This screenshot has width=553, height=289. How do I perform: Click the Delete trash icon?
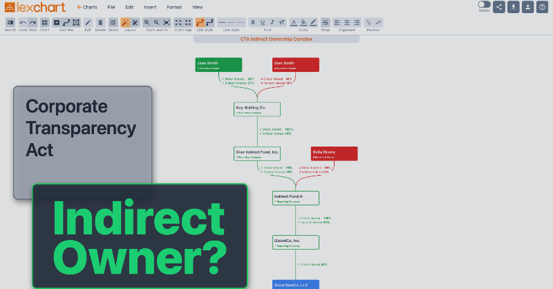coord(100,23)
